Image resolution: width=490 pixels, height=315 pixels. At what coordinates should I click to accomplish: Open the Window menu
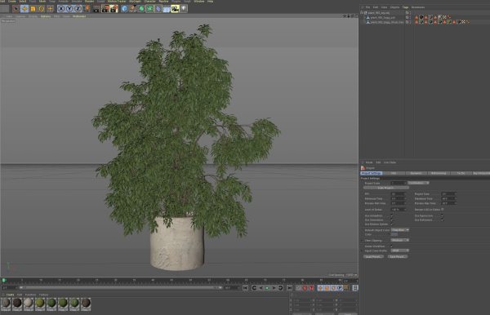[x=199, y=2]
